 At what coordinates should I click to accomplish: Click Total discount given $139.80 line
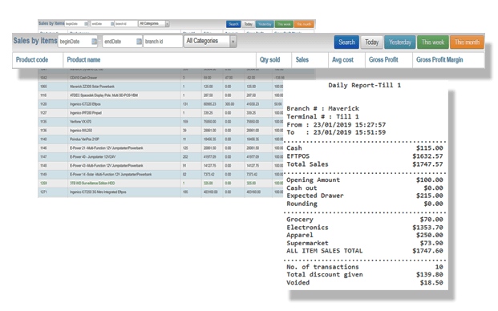[365, 274]
